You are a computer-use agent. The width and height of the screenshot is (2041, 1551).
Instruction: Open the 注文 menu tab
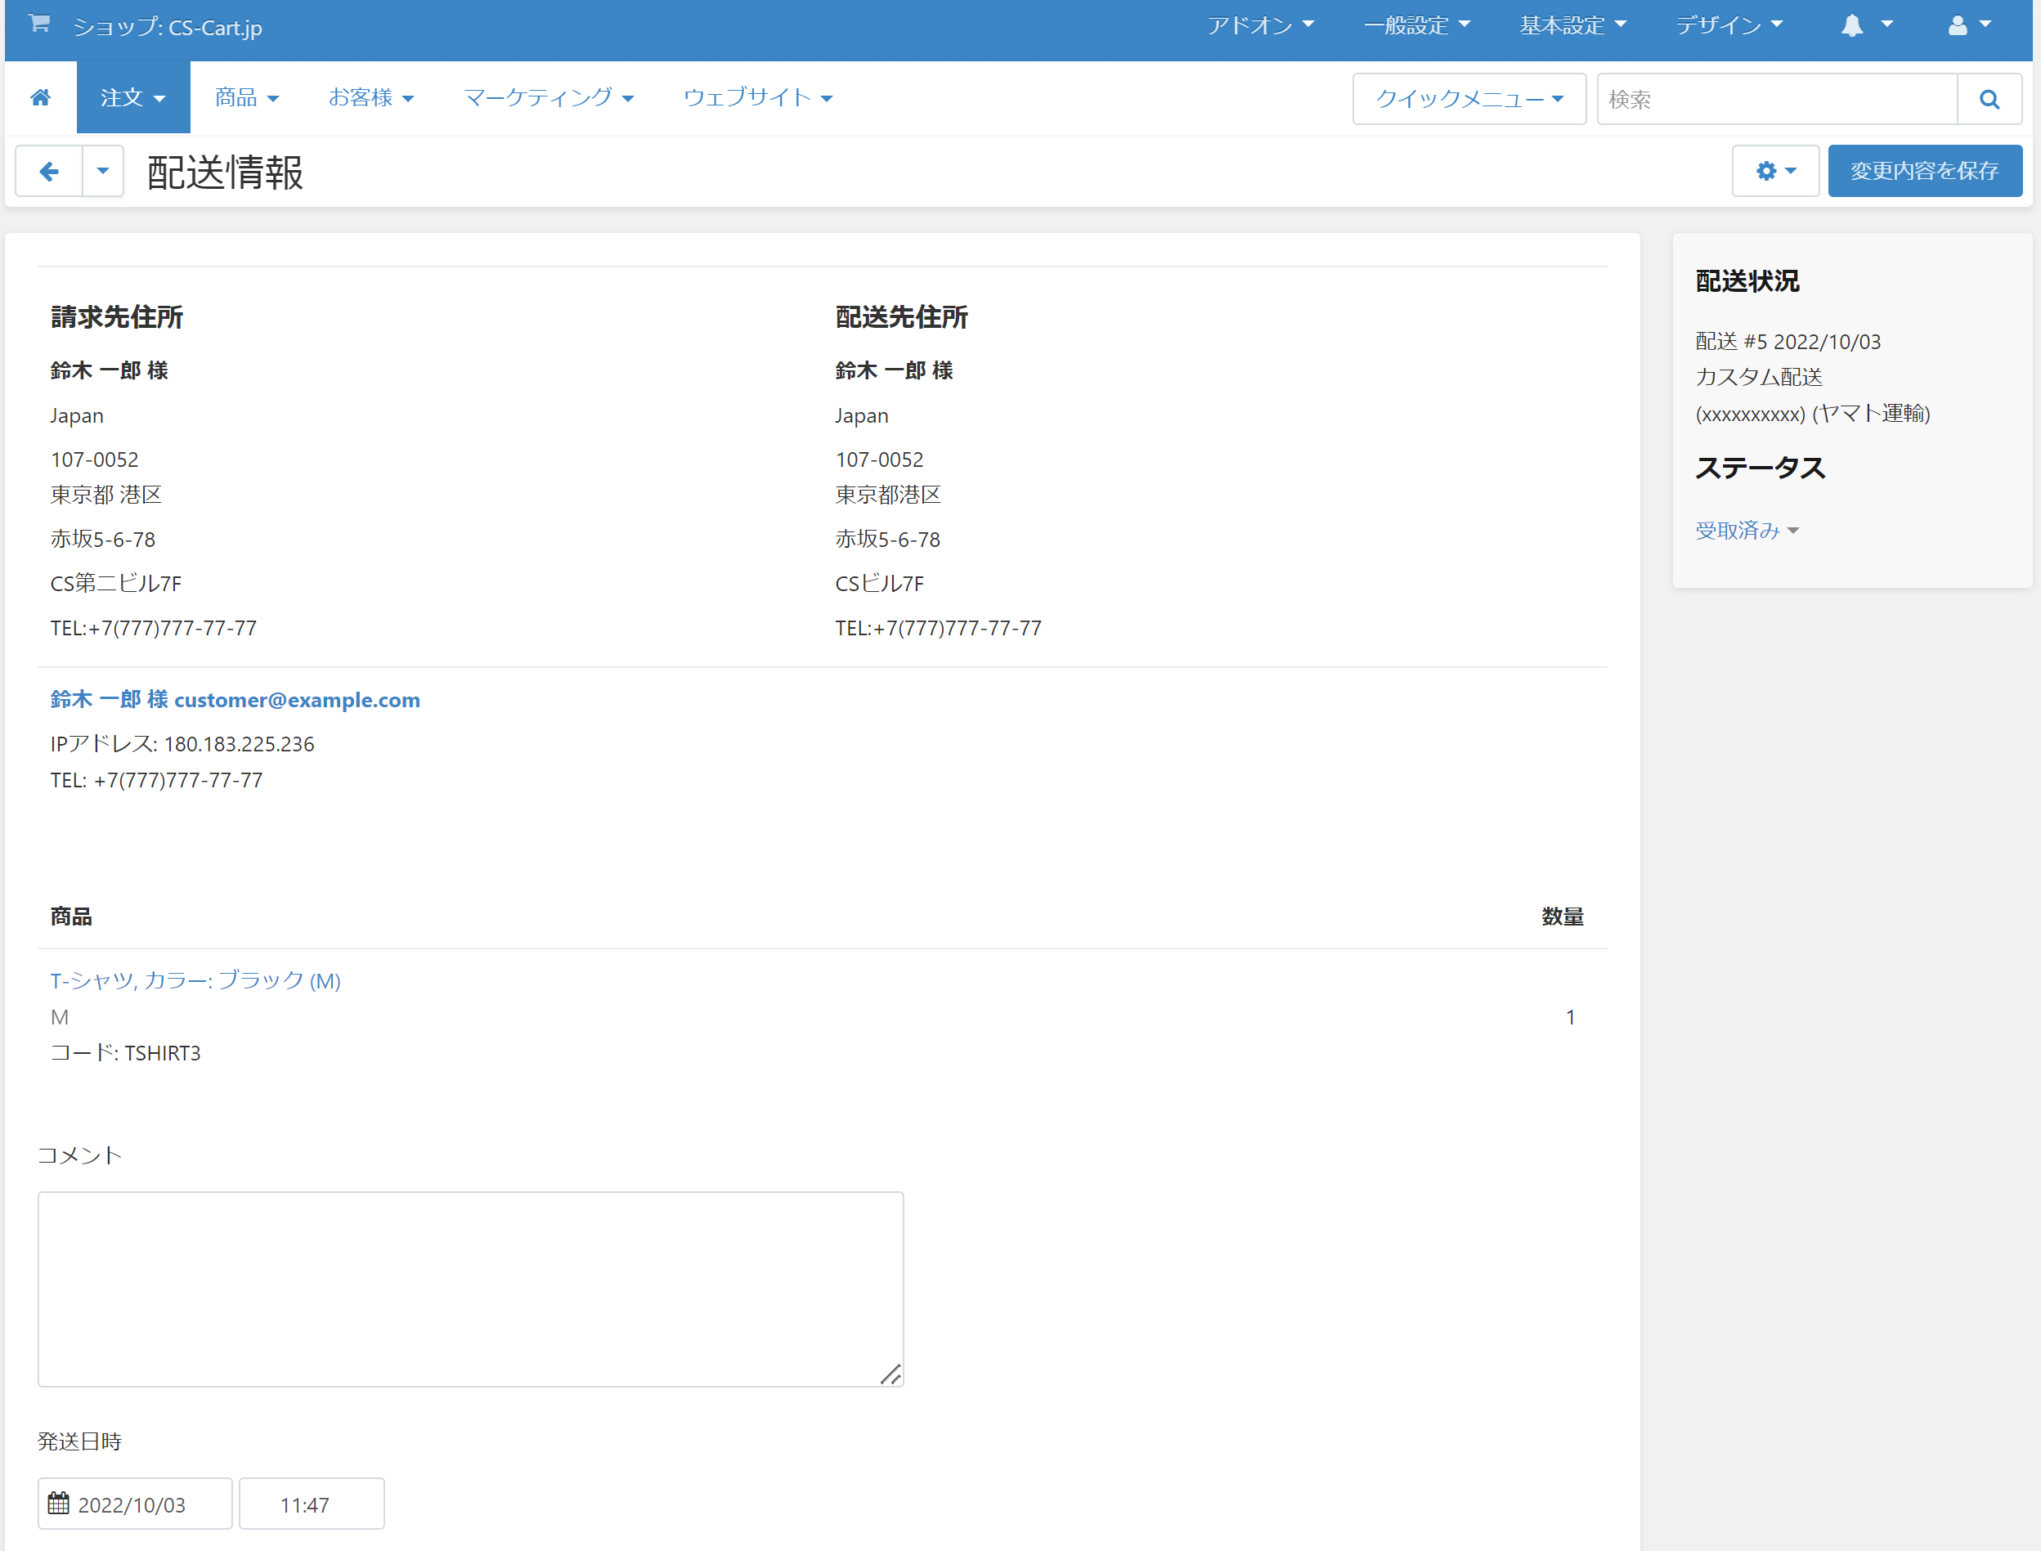[133, 98]
